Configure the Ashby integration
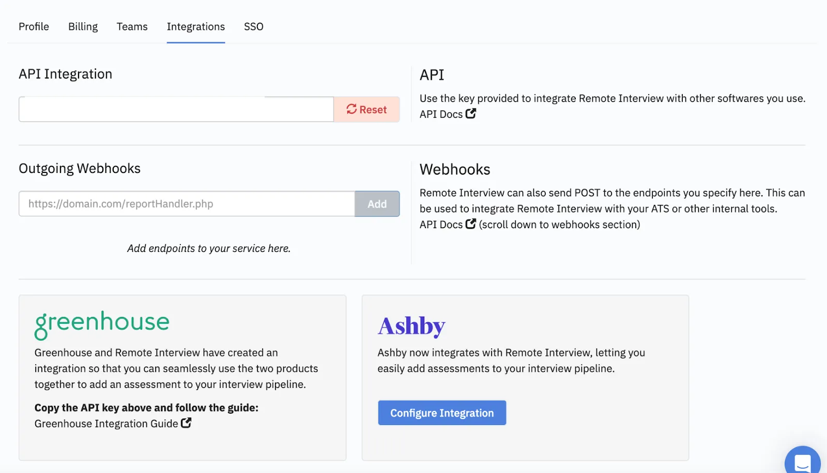The image size is (827, 473). coord(442,413)
